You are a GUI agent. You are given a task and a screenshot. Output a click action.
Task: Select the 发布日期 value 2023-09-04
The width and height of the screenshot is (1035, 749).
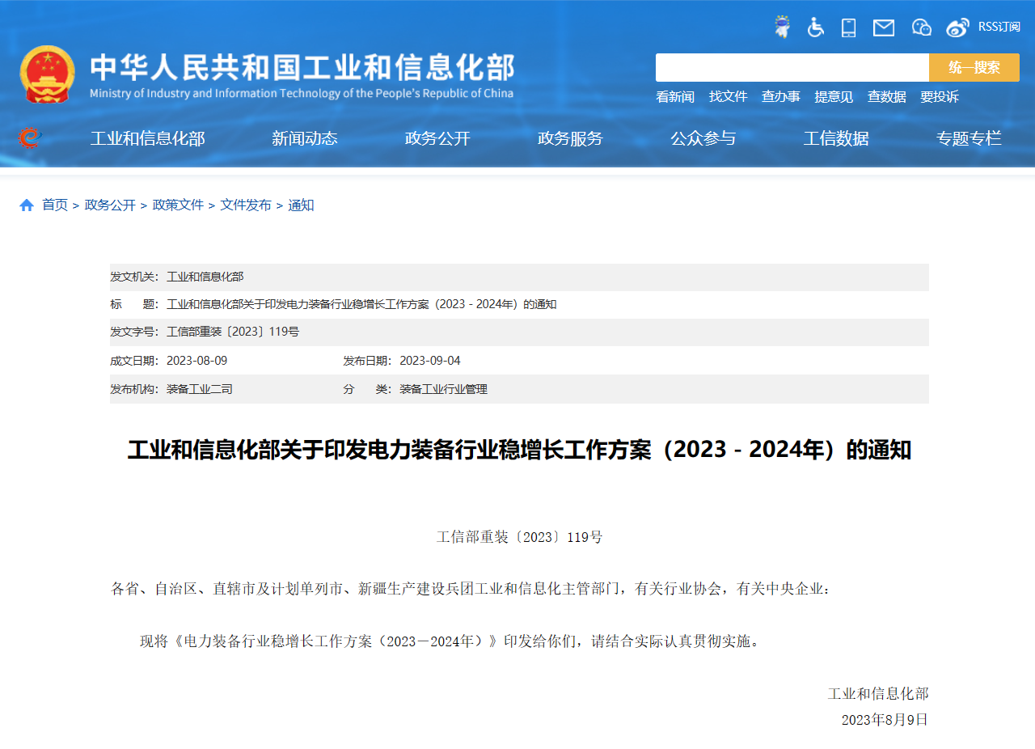[x=430, y=361]
